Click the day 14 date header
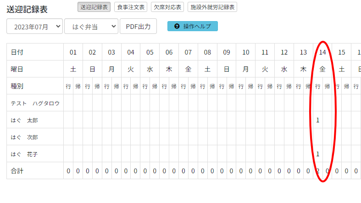The image size is (361, 203). coord(322,52)
